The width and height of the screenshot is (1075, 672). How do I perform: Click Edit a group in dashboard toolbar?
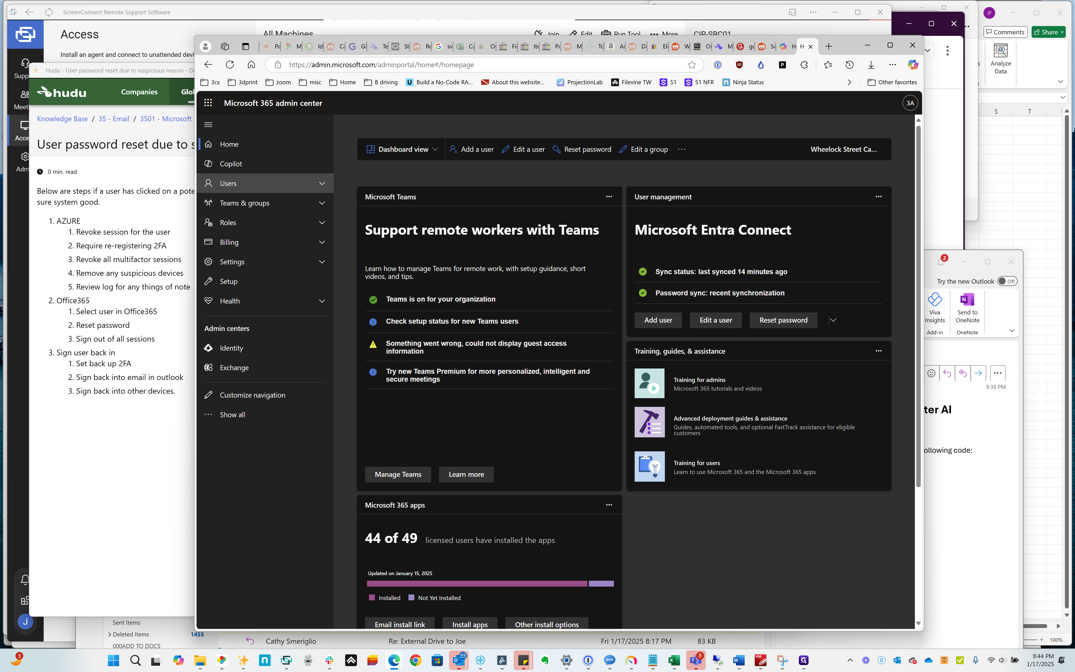(x=643, y=149)
